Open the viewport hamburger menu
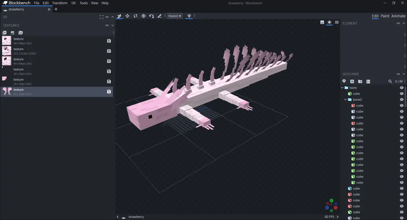Screen dimensions: 407x220 (x=337, y=22)
